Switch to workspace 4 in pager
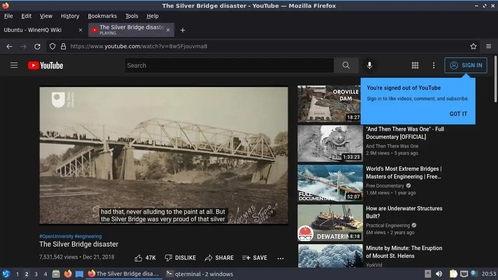The height and width of the screenshot is (280, 498). 45,274
